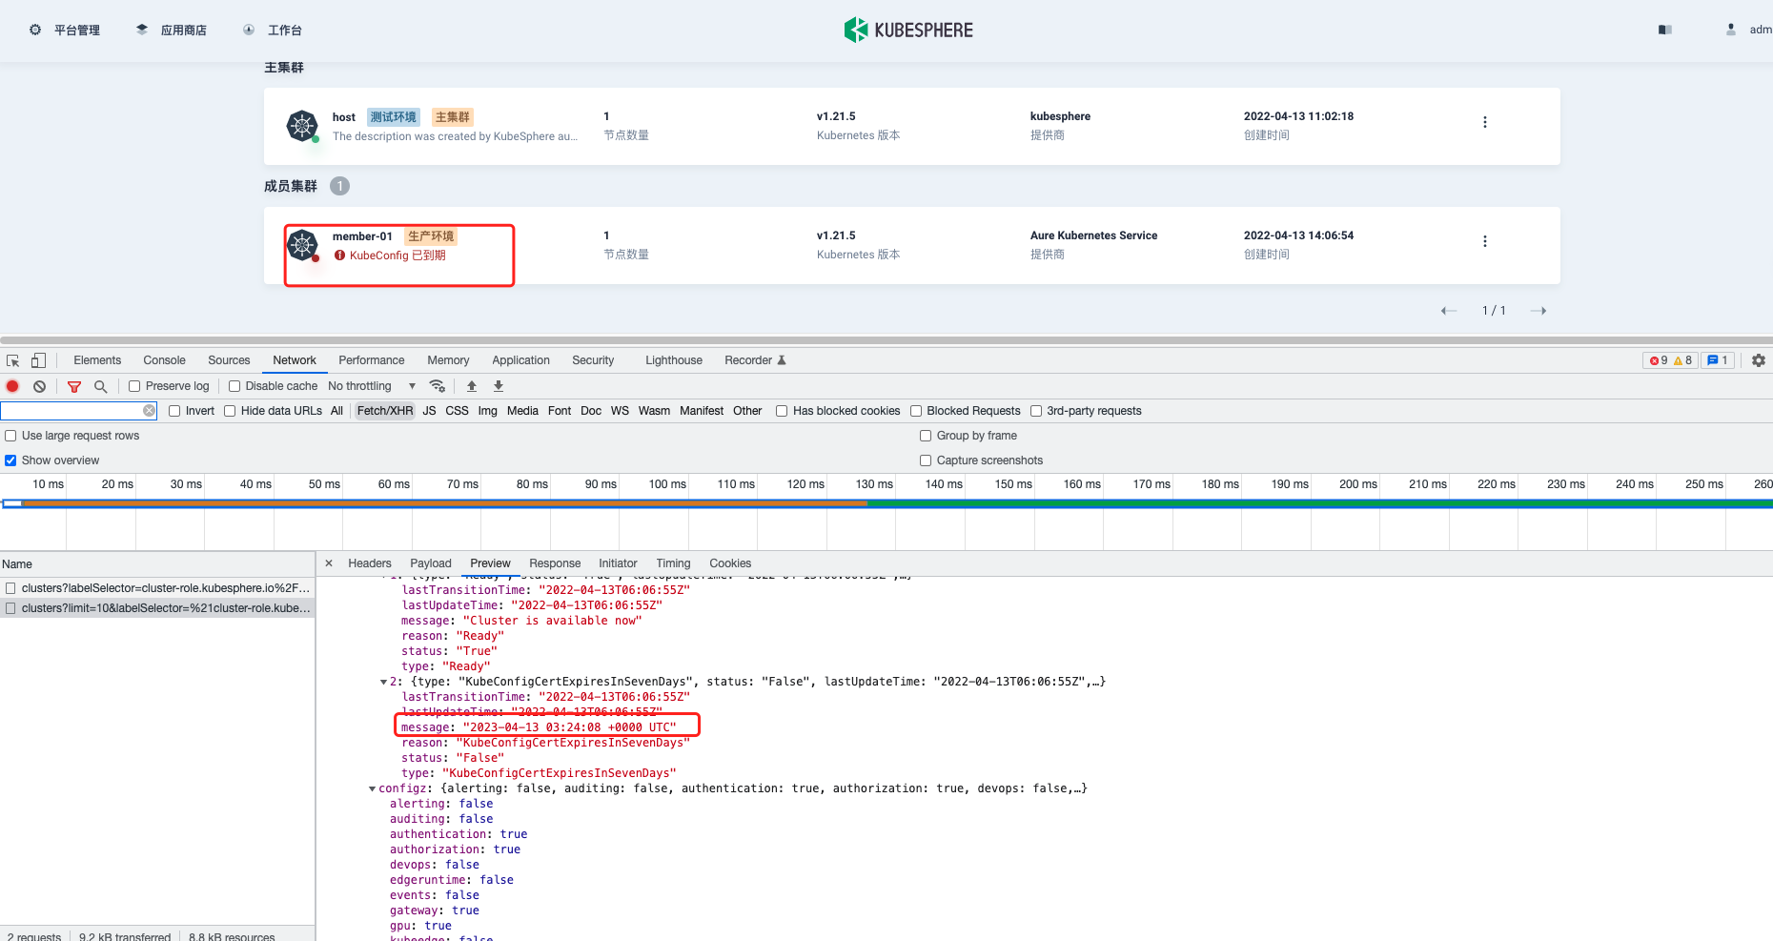Click the errors and warnings counter

point(1670,360)
